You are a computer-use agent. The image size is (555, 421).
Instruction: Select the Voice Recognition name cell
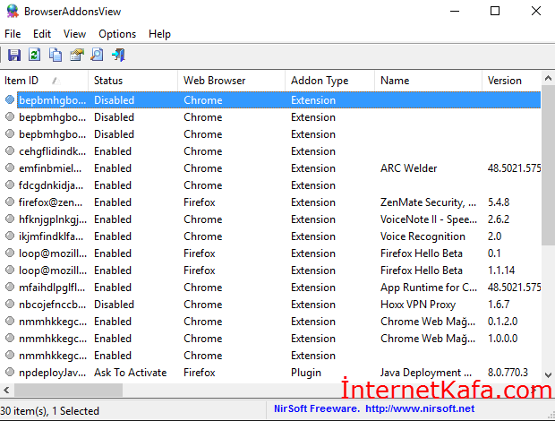(423, 236)
